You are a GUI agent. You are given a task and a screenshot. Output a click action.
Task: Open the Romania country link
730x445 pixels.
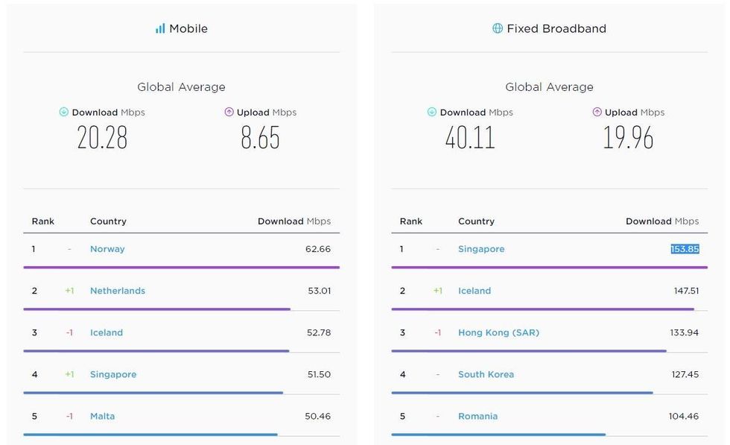(x=477, y=416)
